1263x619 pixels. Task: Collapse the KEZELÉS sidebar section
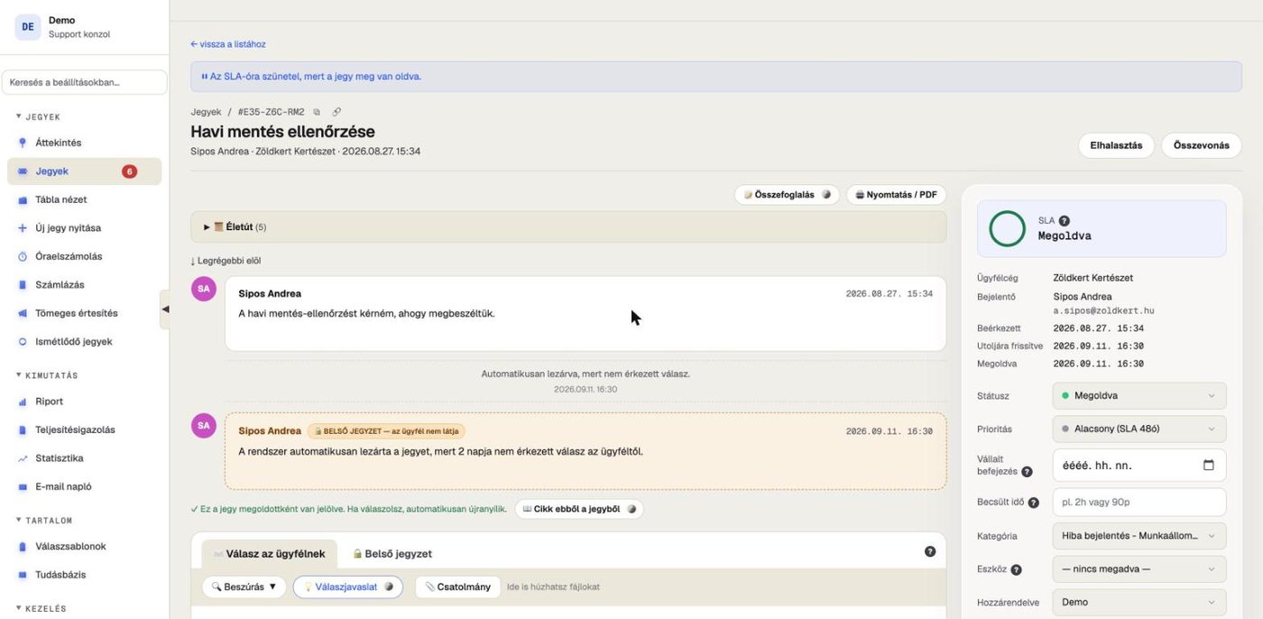coord(41,608)
